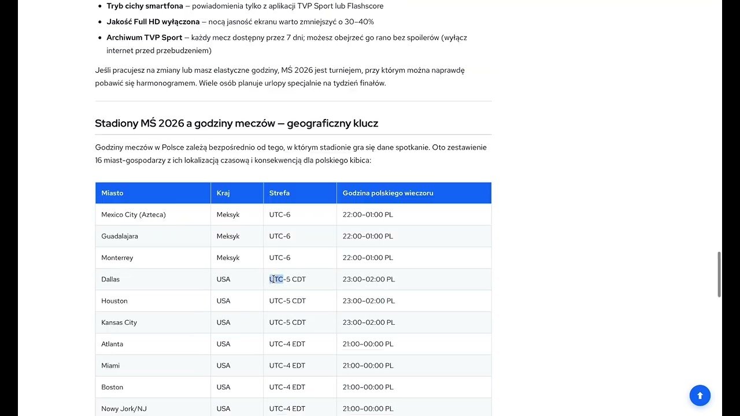The width and height of the screenshot is (740, 416).
Task: Click 'Meksyk' in the Monterrey row
Action: coord(228,258)
